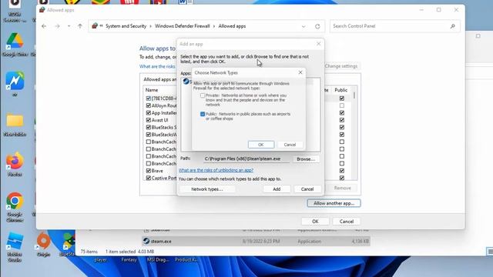Image resolution: width=493 pixels, height=277 pixels.
Task: Close the Choose Network Types dialog
Action: coord(300,72)
